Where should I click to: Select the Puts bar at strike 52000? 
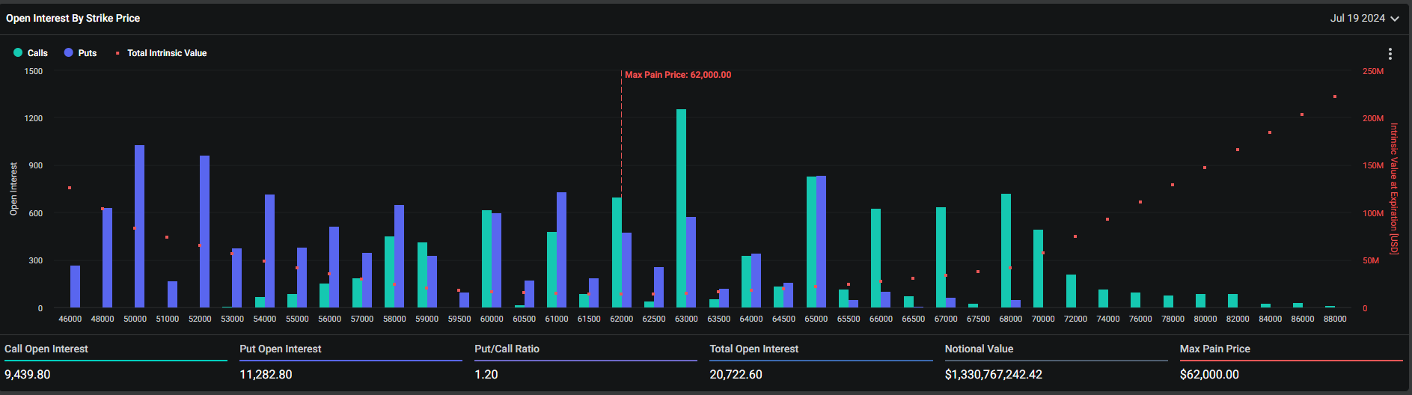coord(204,232)
